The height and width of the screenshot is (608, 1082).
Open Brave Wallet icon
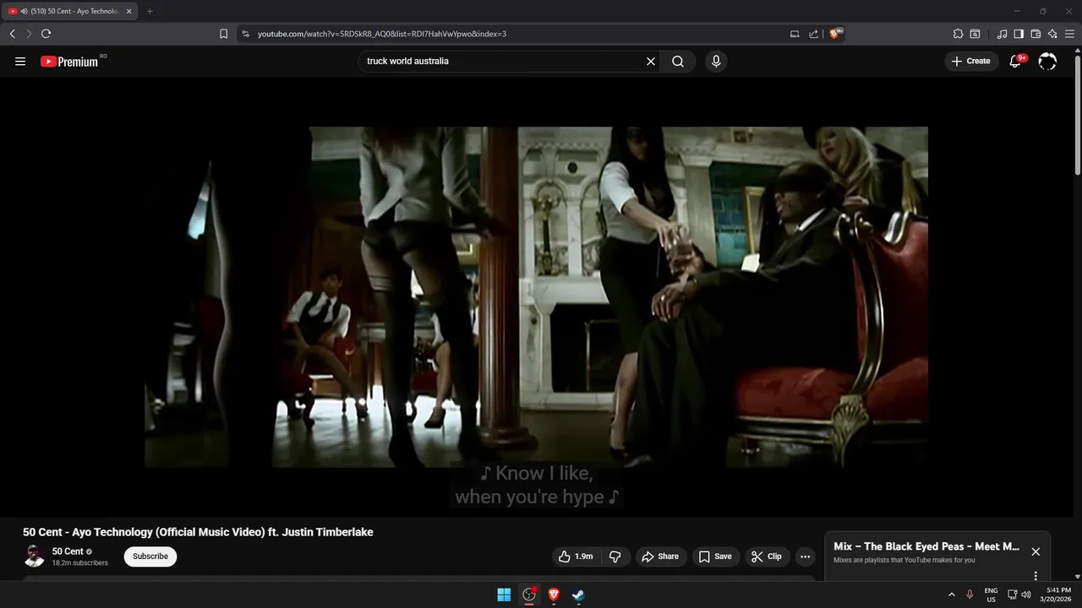pos(1036,34)
